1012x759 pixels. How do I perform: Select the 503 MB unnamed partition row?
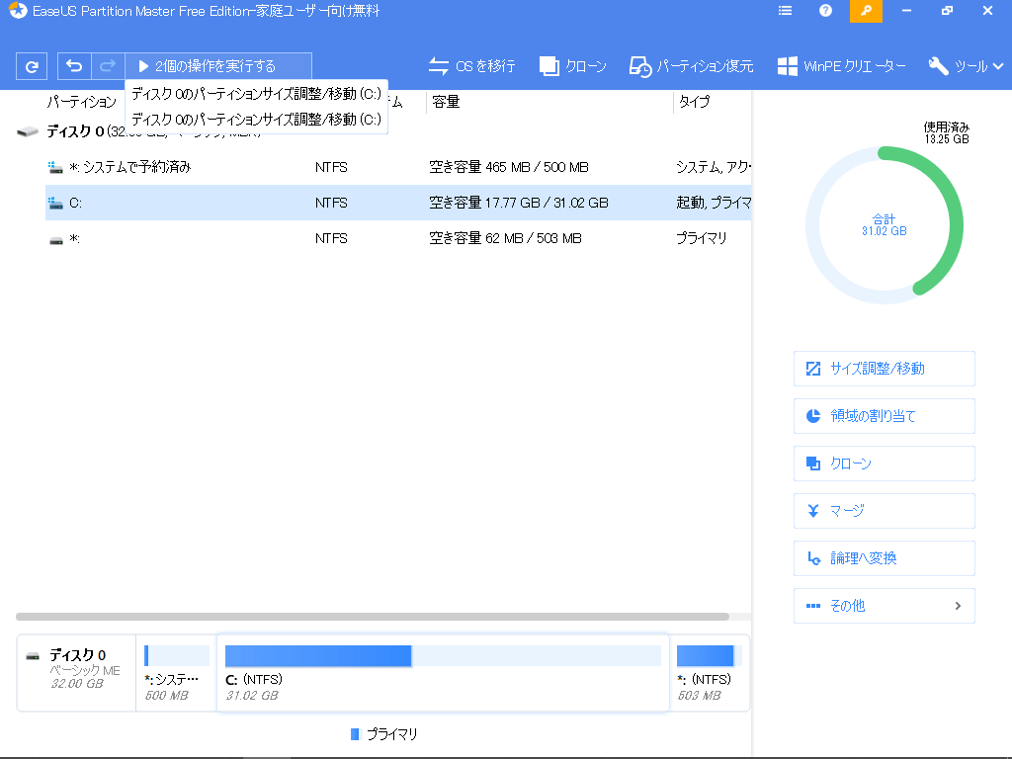tap(398, 239)
